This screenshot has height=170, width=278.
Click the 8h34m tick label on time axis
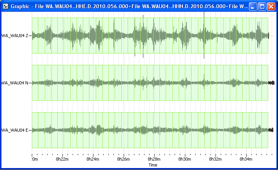coord(246,159)
